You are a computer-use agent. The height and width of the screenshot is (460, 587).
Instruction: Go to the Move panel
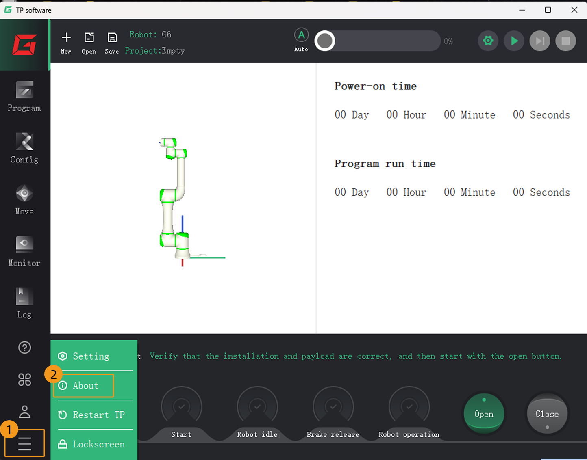24,199
